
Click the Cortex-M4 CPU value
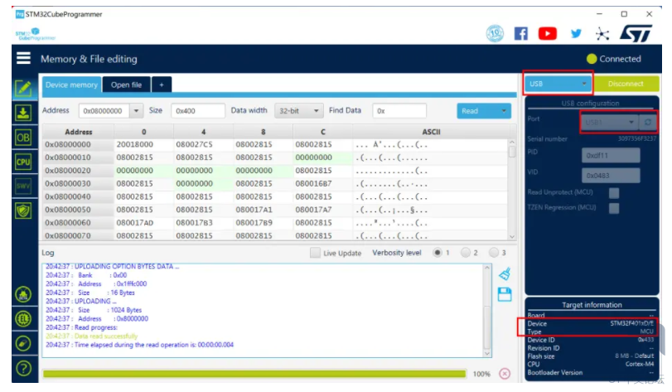[640, 364]
